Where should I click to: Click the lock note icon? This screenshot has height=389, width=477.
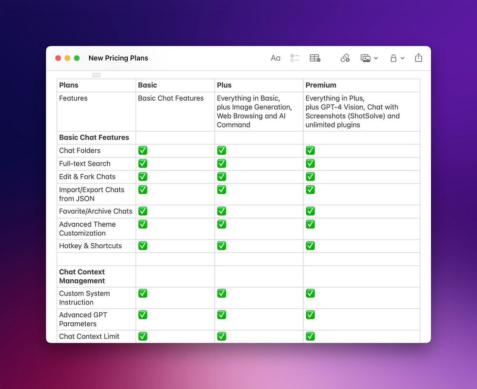click(x=394, y=58)
